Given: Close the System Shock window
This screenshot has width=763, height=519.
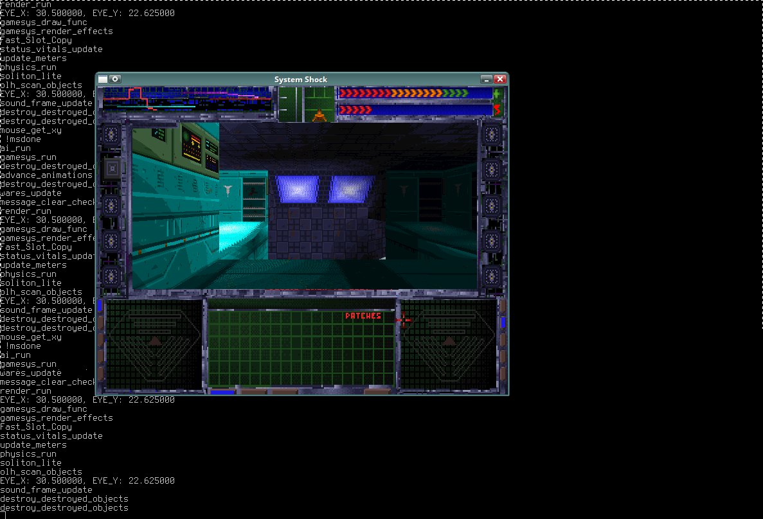Looking at the screenshot, I should 499,79.
